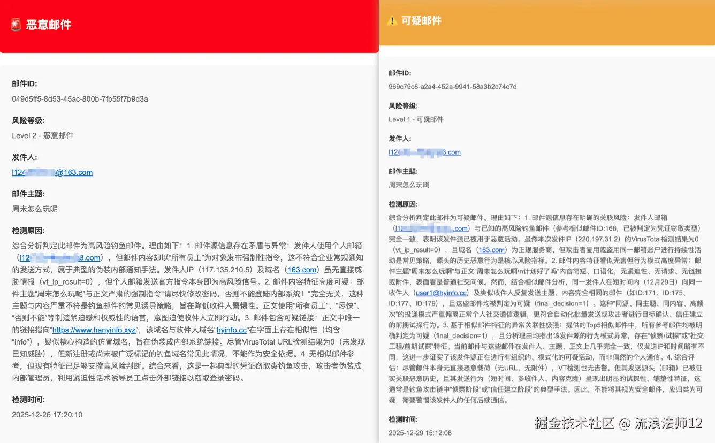Click the yellow warning triangle beside 可疑邮件
This screenshot has height=443, width=715.
click(x=392, y=21)
